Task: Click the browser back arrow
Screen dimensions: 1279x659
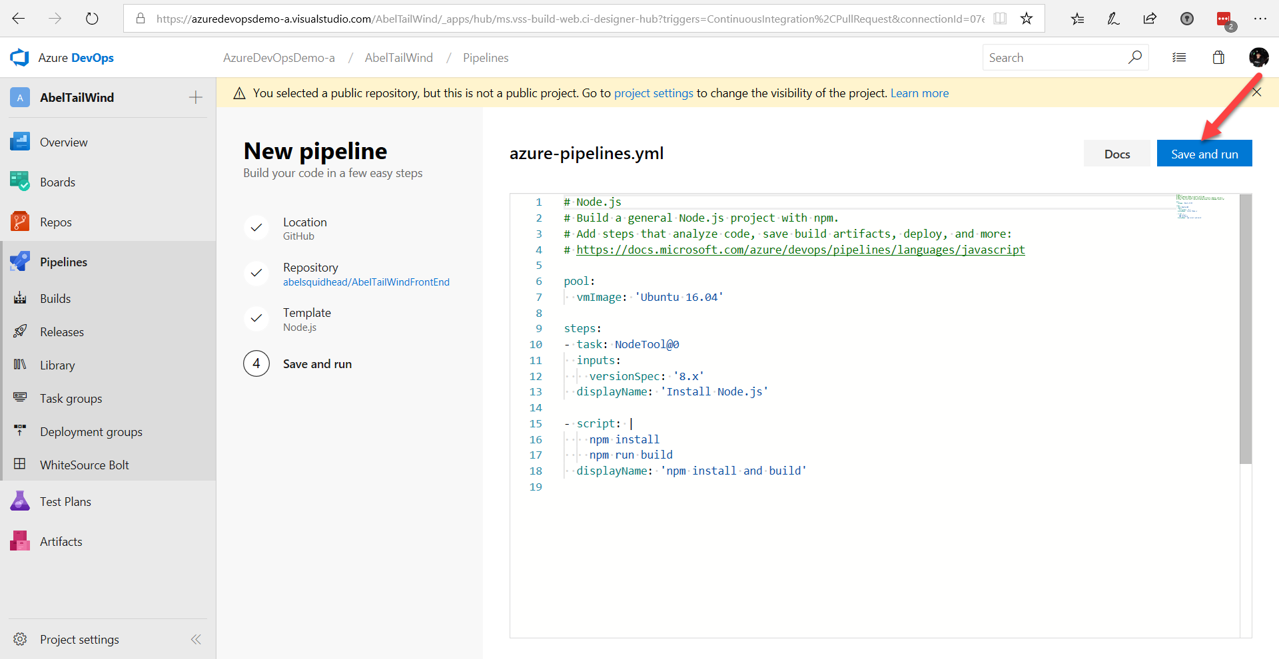Action: click(19, 19)
